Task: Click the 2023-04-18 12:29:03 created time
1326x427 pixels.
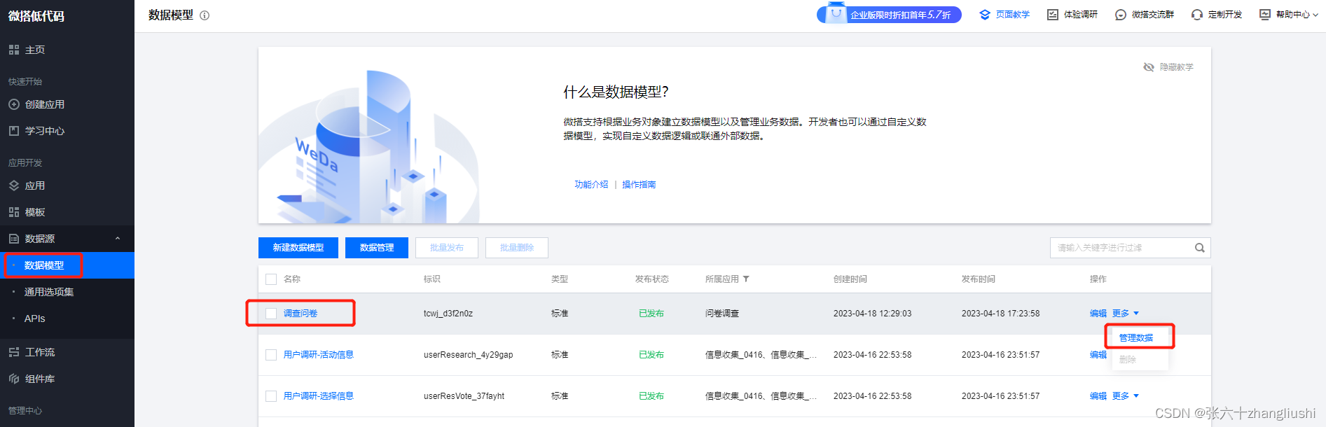Action: pos(873,314)
